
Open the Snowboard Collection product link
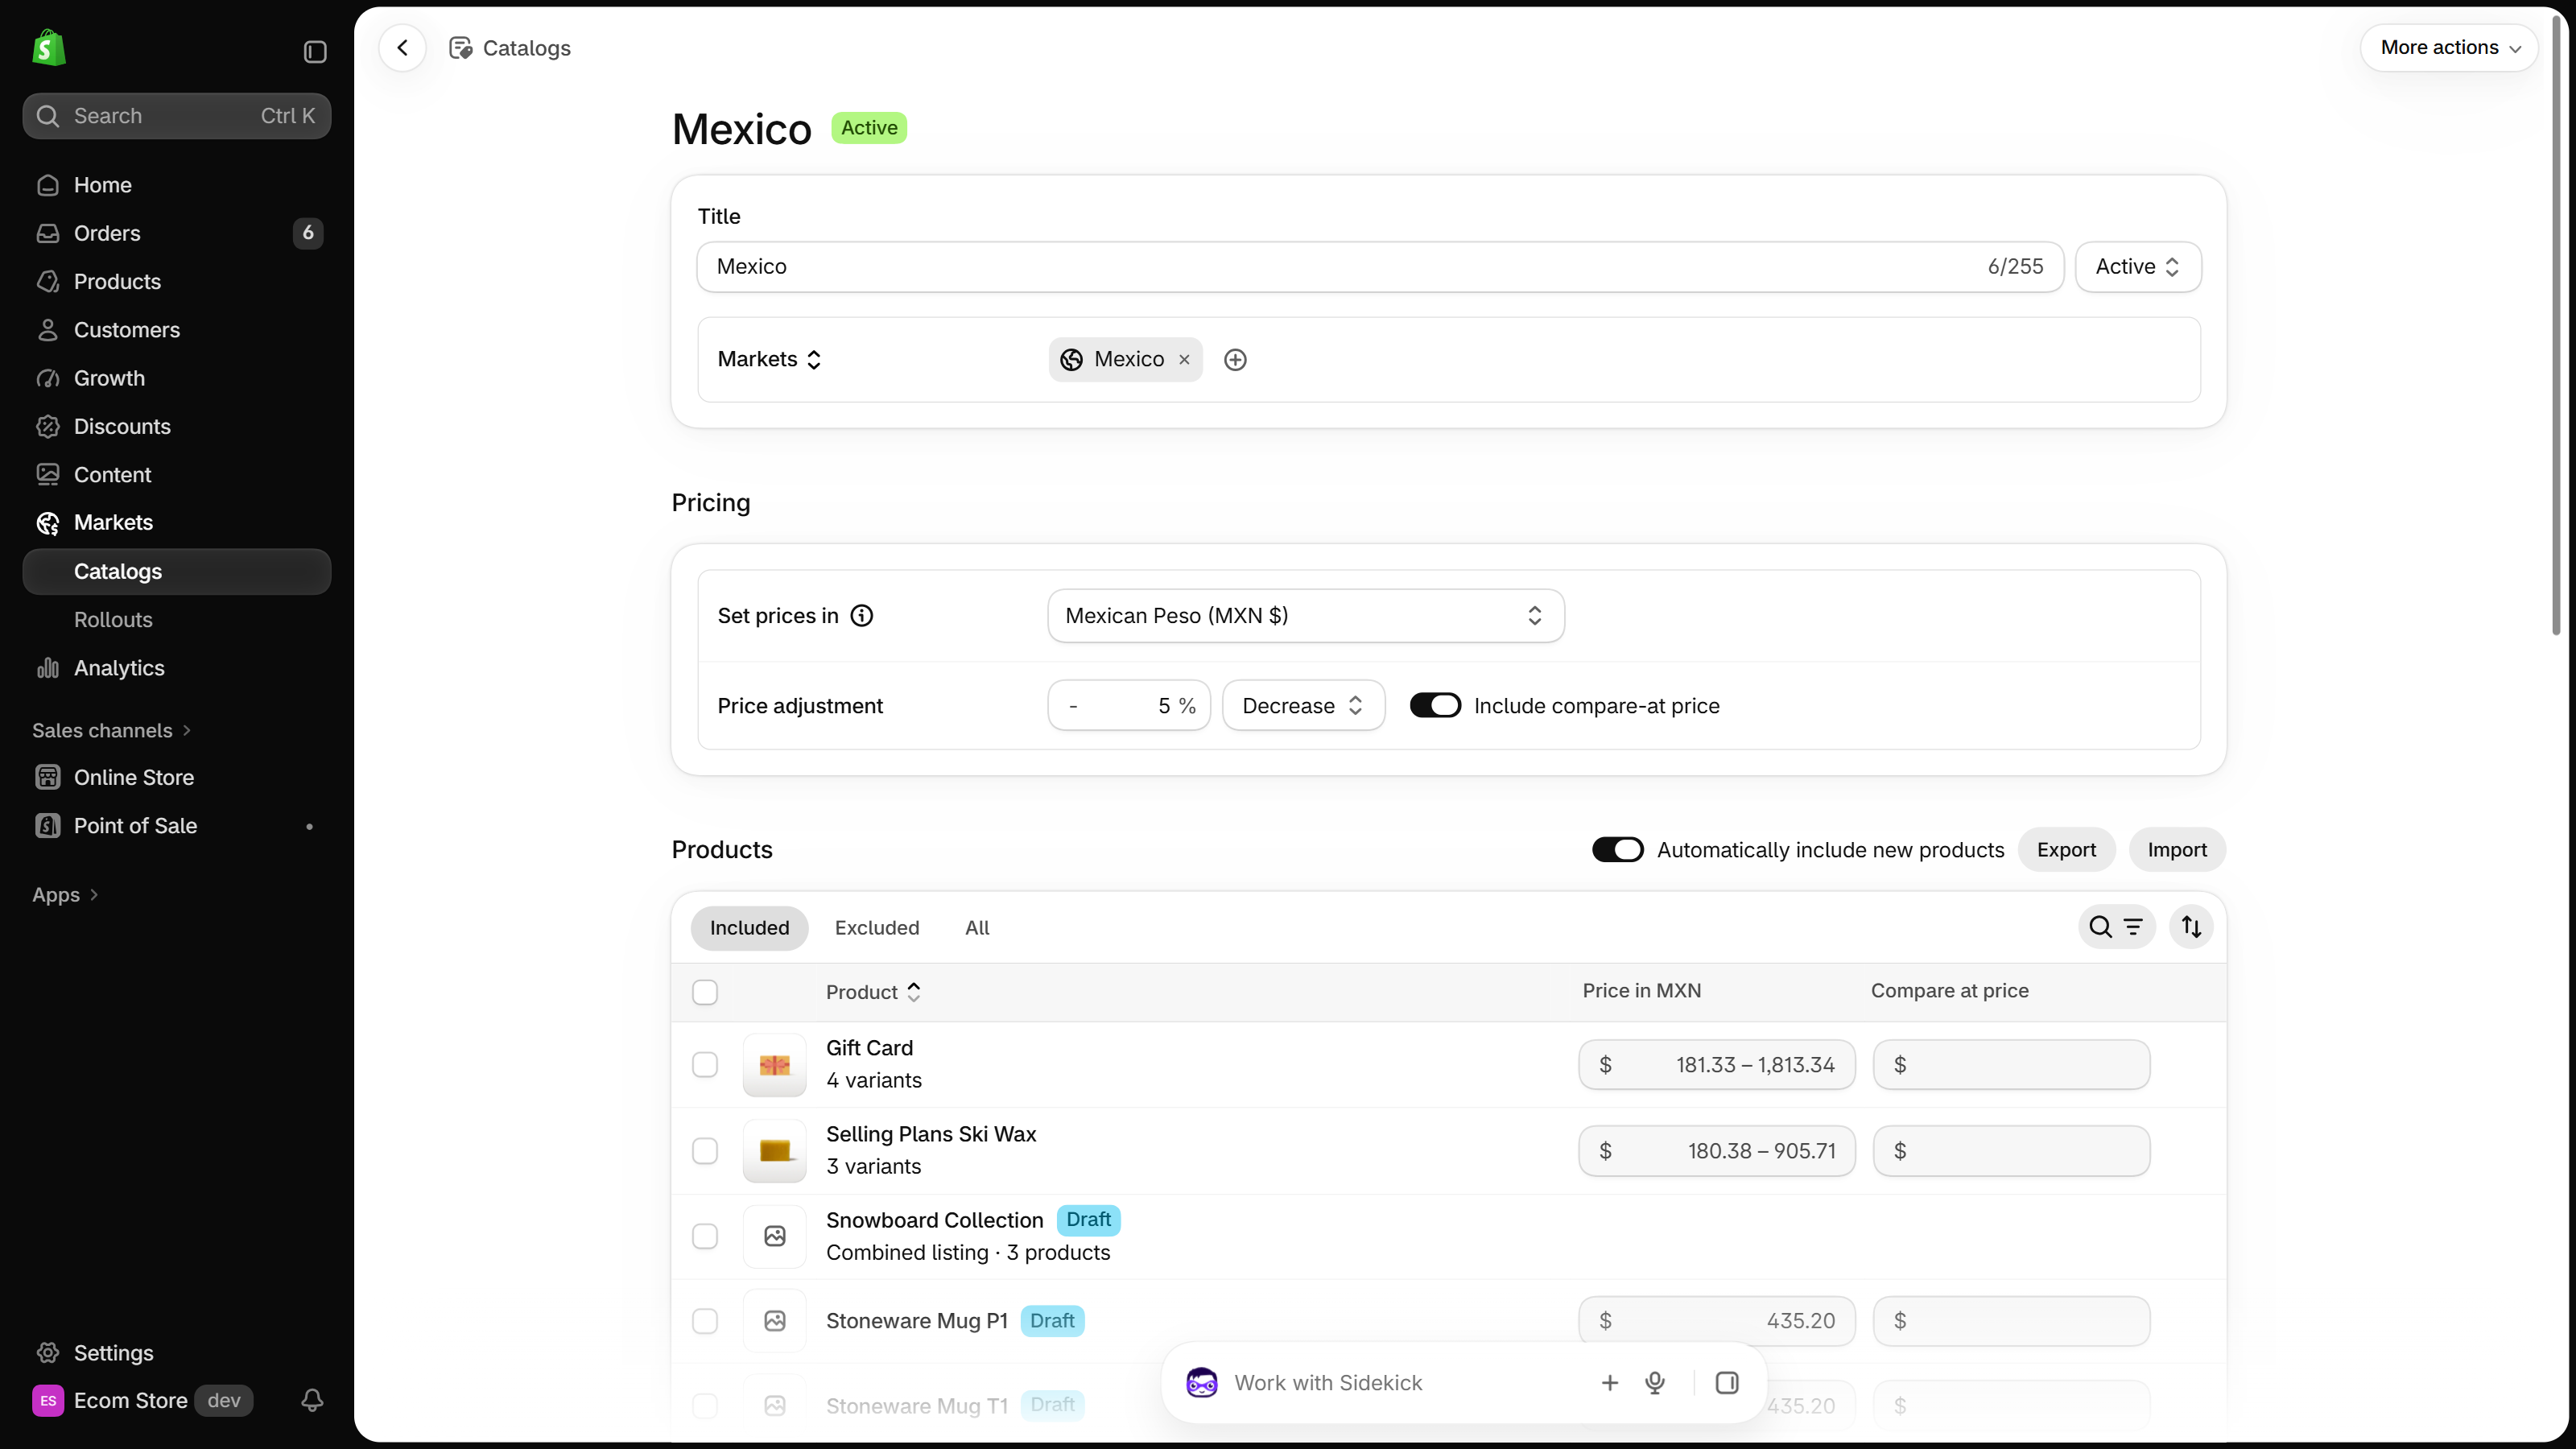coord(934,1220)
